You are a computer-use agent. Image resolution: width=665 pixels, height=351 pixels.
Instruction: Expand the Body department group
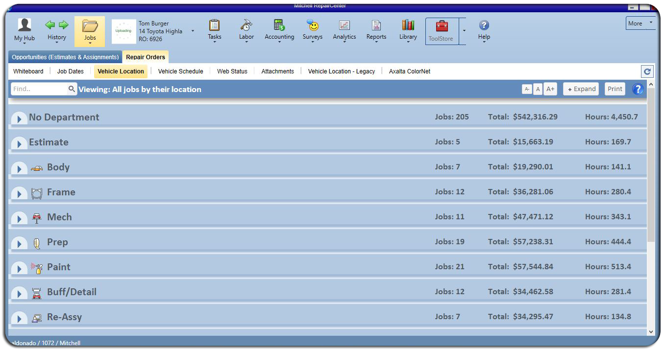[19, 168]
